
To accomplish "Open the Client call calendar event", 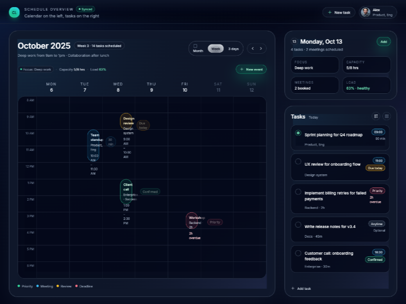I will point(126,192).
